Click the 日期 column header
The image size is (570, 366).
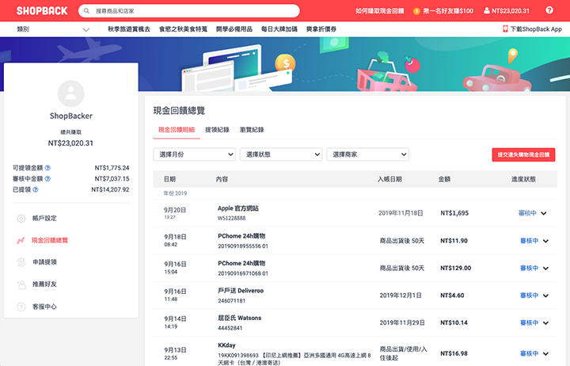click(169, 179)
